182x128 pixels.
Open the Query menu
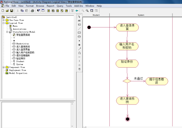pyautogui.click(x=60, y=6)
